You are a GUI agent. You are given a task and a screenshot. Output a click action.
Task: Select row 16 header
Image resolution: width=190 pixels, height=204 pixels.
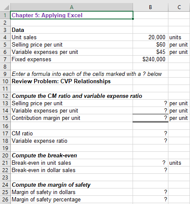click(5, 126)
